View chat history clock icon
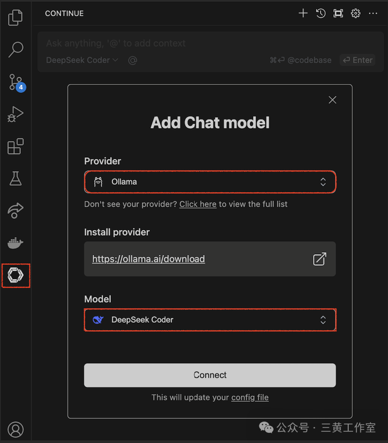Screen dimensions: 388x443 point(321,13)
